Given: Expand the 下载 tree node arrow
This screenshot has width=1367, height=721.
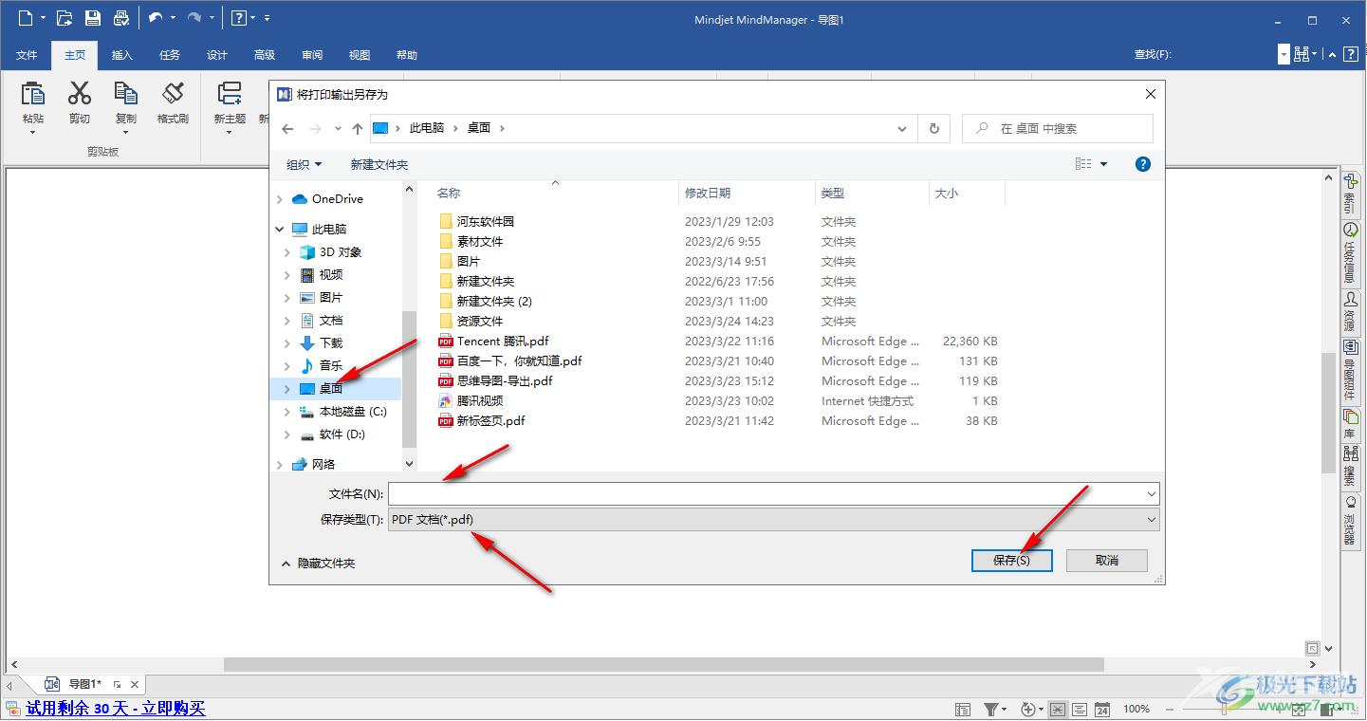Looking at the screenshot, I should point(287,343).
